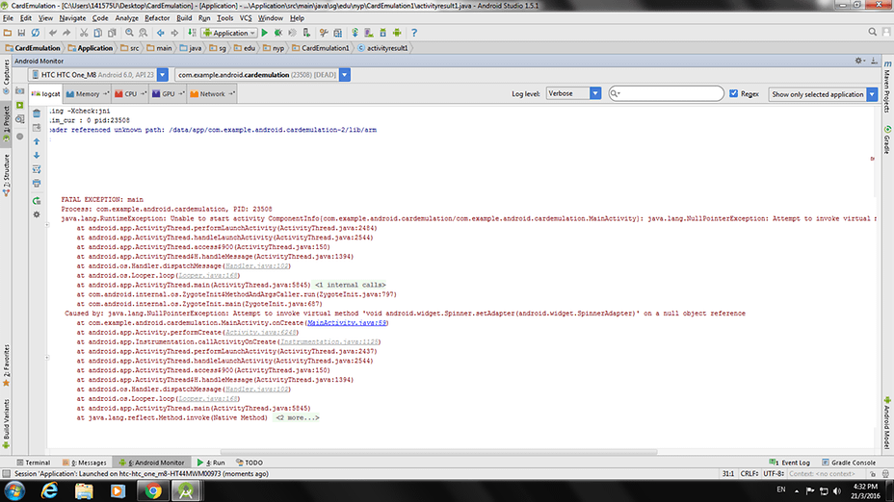Click the Synchronize toolbar icon
Viewport: 894px width, 502px height.
pos(36,33)
